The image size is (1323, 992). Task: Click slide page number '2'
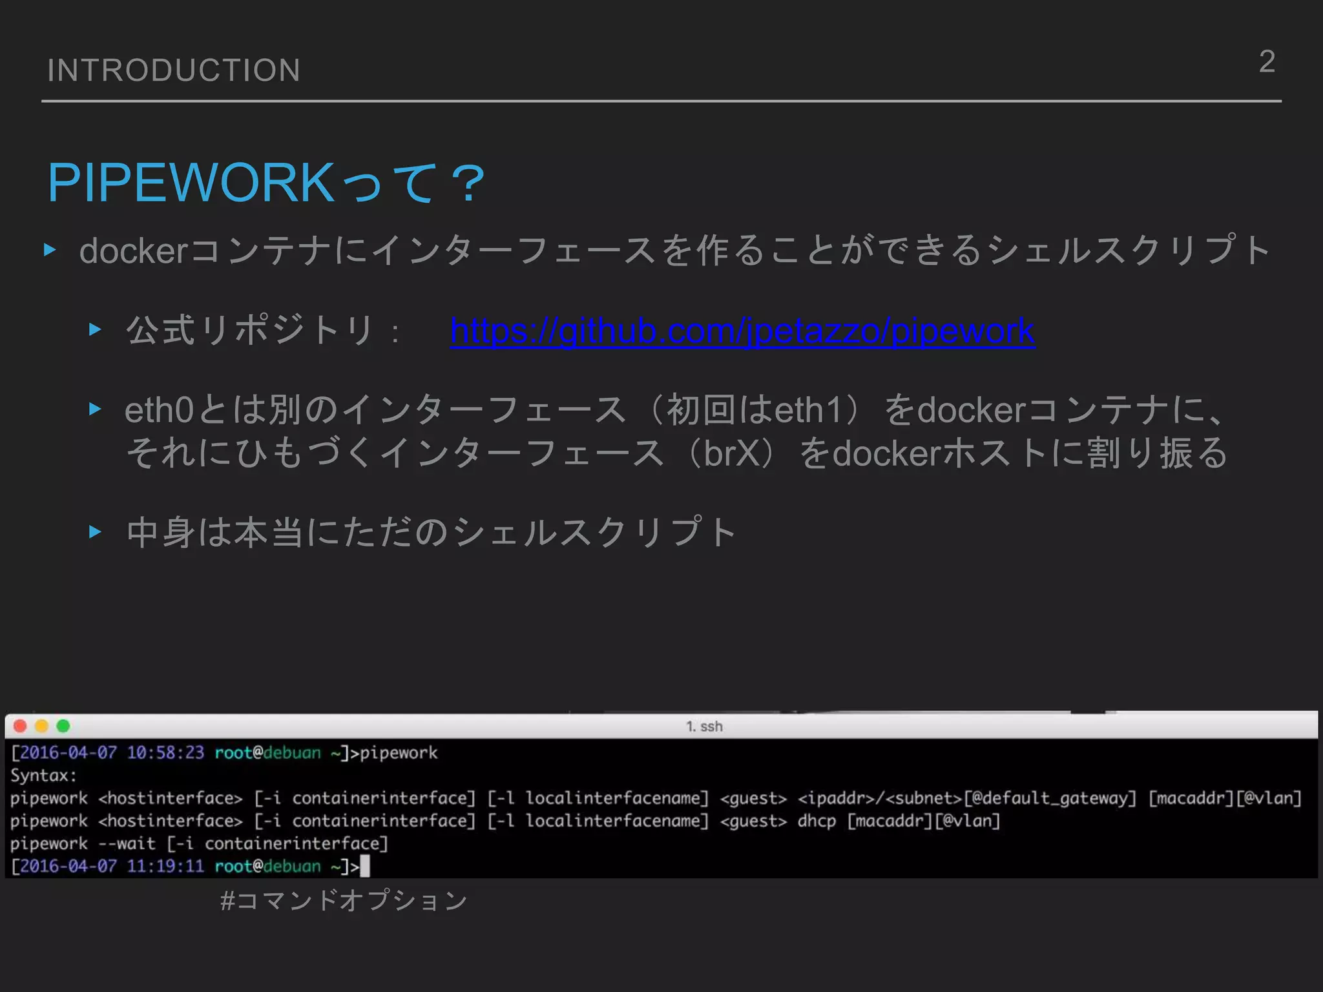[1267, 62]
